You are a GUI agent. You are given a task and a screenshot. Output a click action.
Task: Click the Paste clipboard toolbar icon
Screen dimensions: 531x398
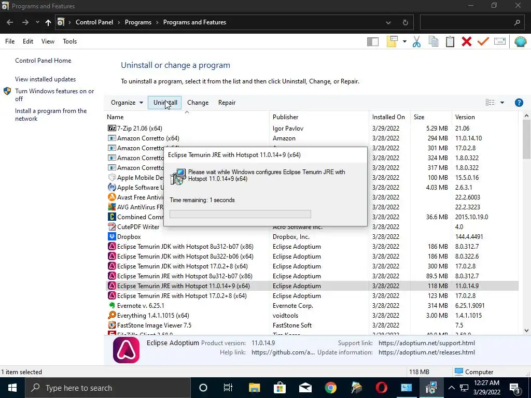[450, 41]
